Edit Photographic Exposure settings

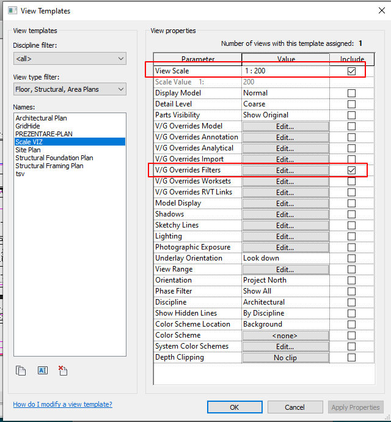(x=285, y=248)
